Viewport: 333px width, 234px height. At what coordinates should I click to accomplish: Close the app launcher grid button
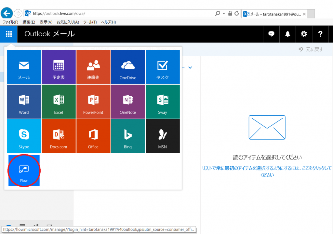pos(9,34)
